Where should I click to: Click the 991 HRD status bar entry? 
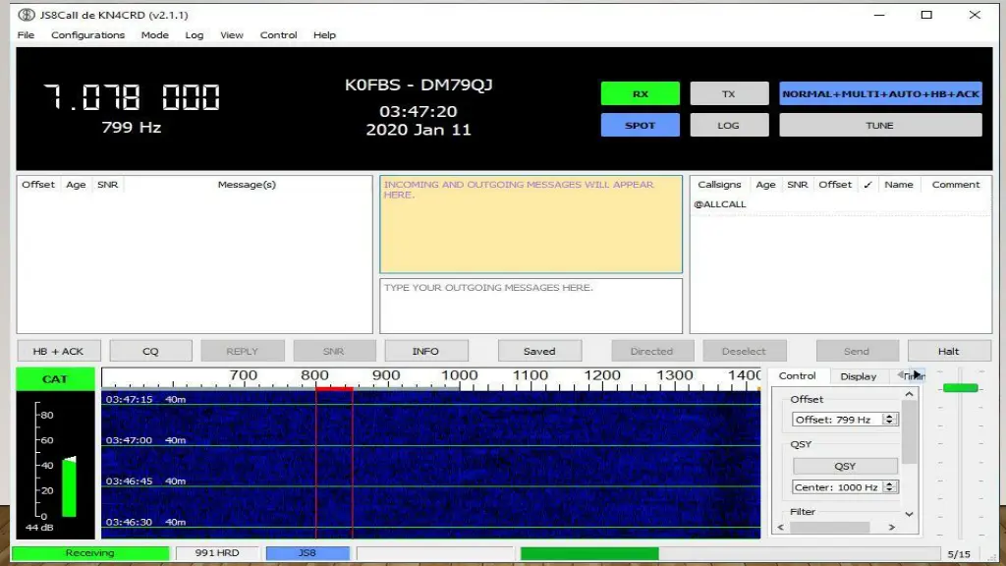(x=217, y=552)
